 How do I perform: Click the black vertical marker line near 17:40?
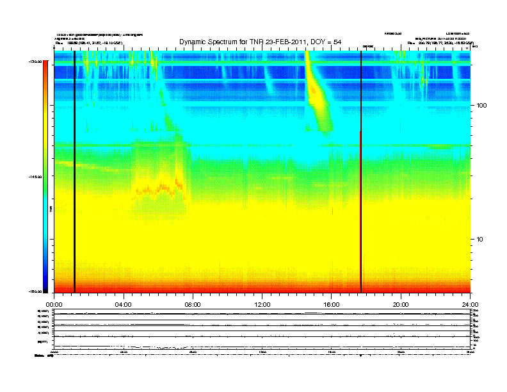click(x=361, y=172)
